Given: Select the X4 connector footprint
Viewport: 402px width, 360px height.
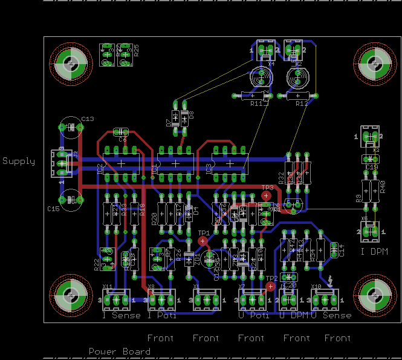Looking at the screenshot, I should [266, 50].
